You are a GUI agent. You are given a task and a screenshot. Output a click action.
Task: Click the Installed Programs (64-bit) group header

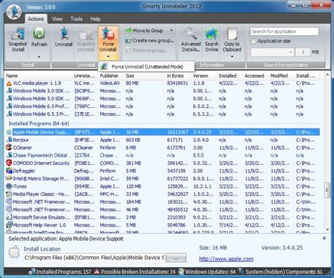[39, 123]
